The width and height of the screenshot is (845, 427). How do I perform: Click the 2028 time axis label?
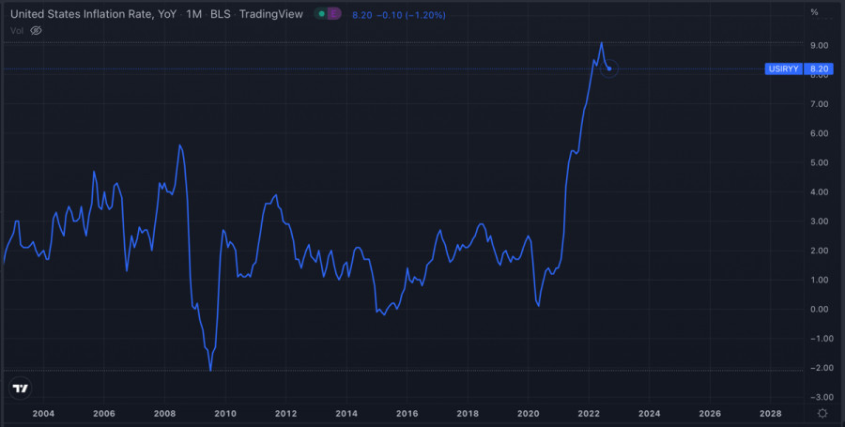click(x=770, y=414)
